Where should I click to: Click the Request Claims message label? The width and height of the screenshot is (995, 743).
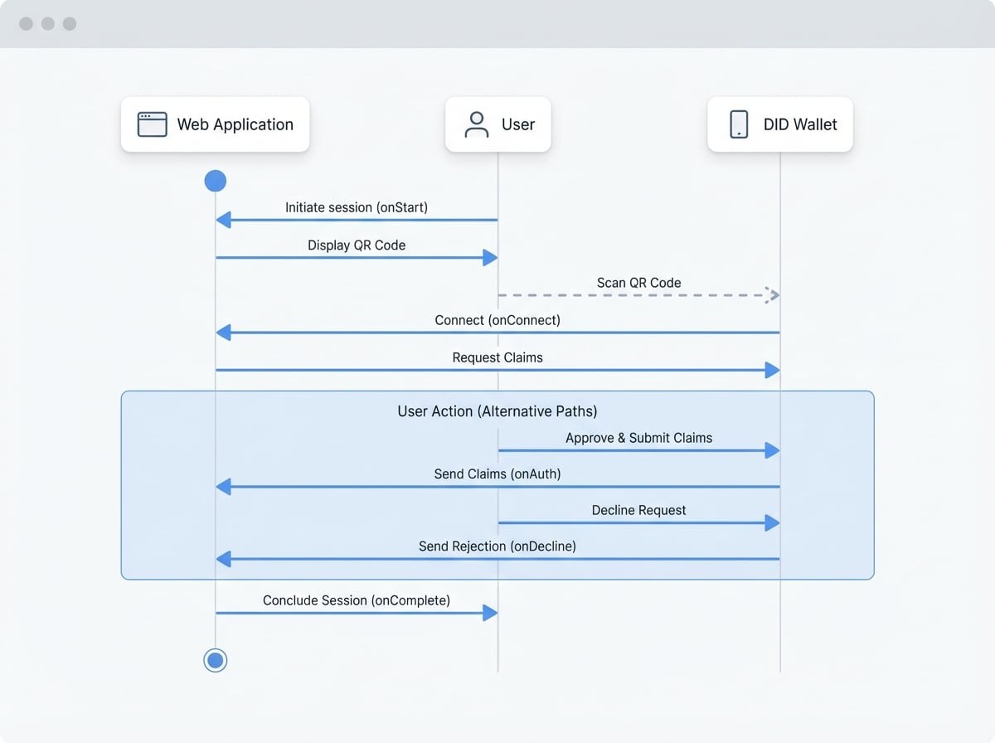tap(498, 357)
